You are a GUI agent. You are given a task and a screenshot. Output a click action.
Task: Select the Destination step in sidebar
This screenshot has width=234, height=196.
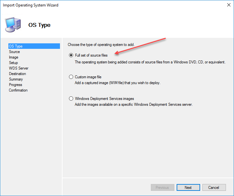tap(17, 74)
